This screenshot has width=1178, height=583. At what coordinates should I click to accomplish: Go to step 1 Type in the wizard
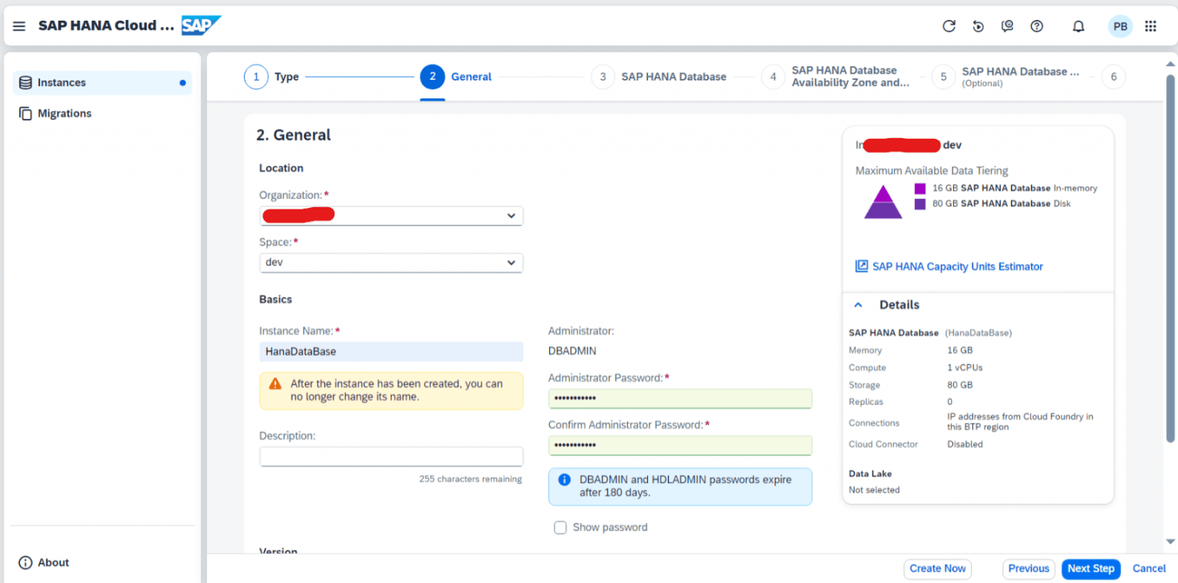[256, 77]
